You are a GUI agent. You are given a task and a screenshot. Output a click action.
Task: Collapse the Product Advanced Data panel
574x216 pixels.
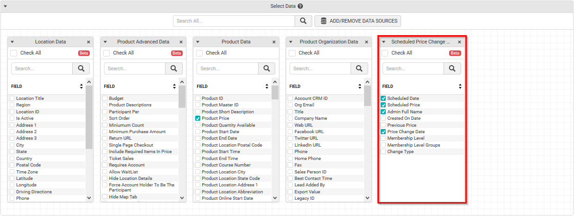tap(105, 42)
